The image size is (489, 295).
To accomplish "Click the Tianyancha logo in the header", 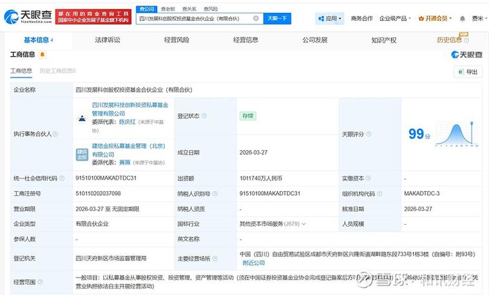I will point(28,17).
